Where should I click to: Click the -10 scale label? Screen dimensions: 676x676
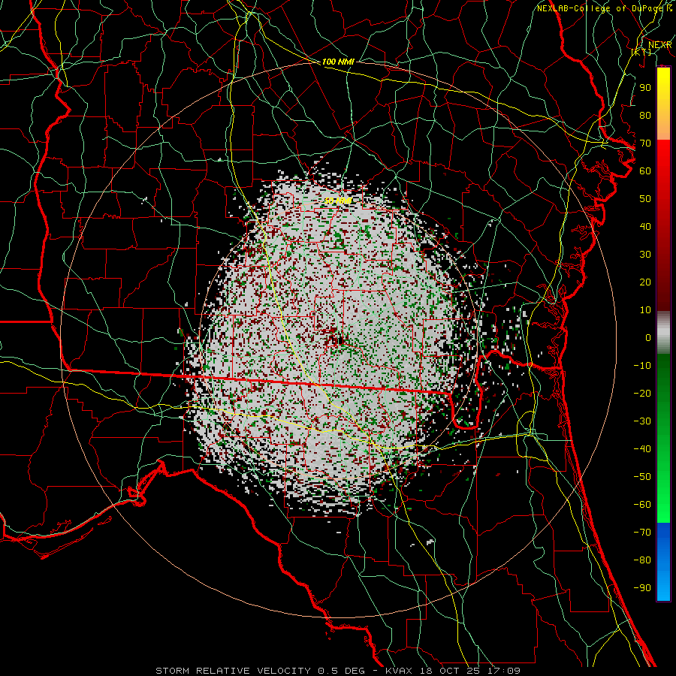pyautogui.click(x=642, y=366)
